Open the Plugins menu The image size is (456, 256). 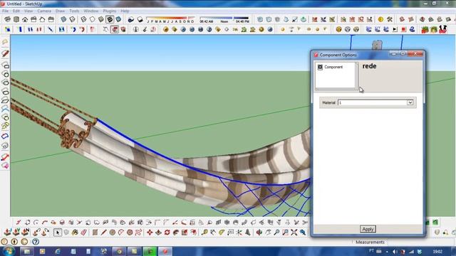coord(110,11)
